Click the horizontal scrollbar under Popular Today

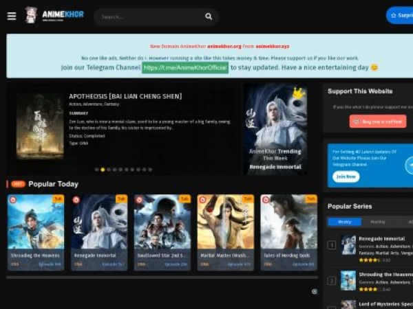pos(162,277)
